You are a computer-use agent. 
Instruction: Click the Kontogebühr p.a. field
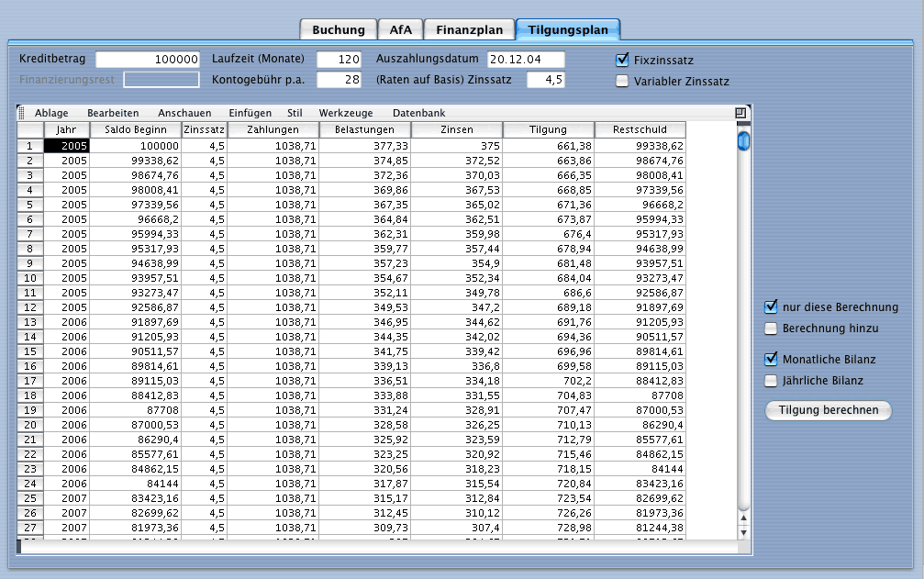pos(339,80)
